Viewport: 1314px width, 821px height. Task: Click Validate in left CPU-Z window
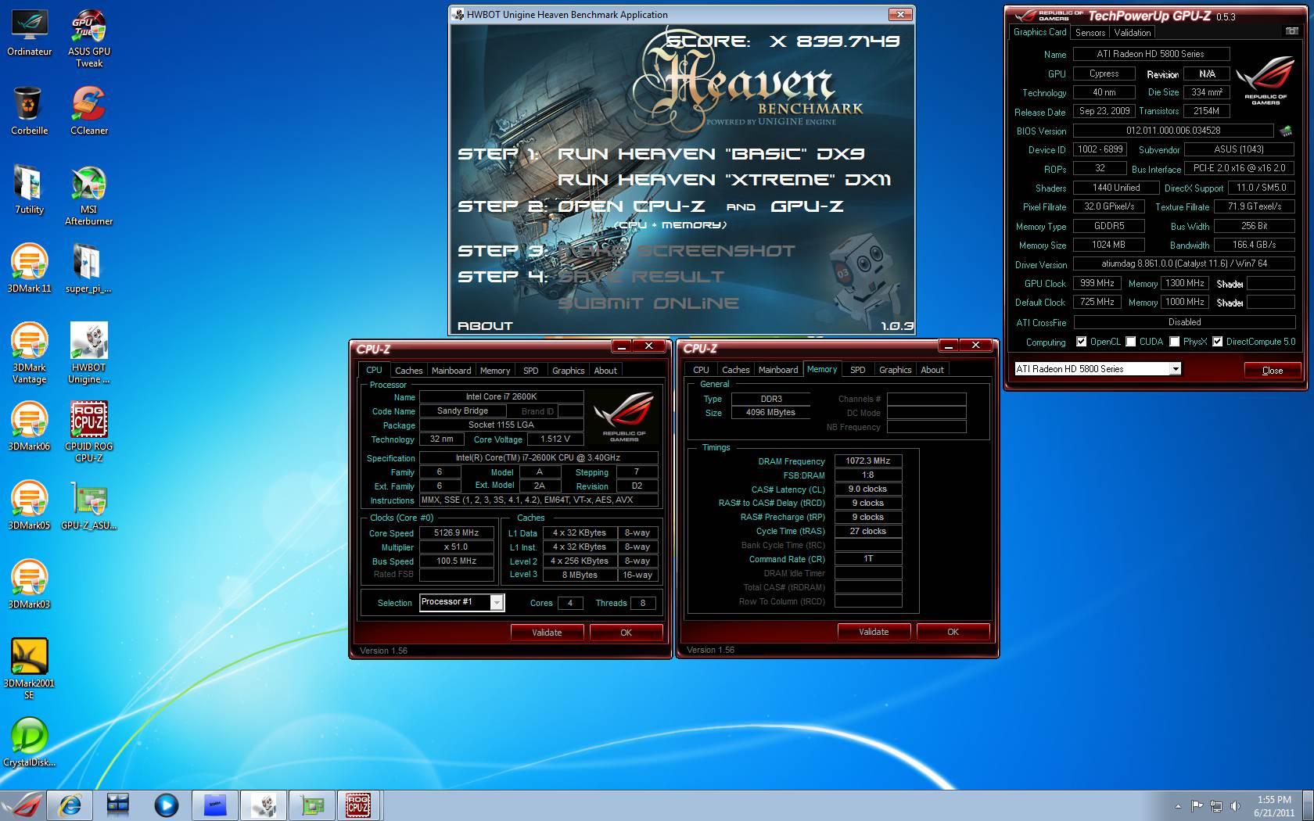pos(547,633)
